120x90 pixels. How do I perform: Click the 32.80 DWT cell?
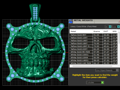(x=107, y=35)
